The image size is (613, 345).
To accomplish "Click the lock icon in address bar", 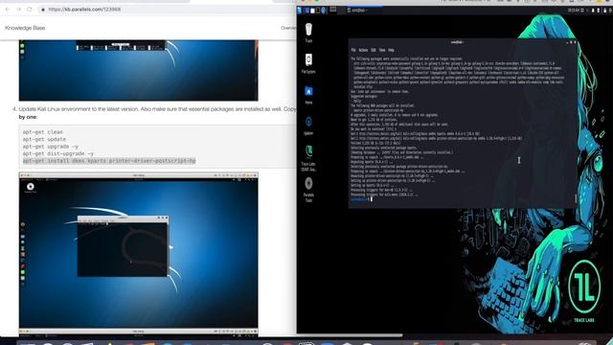I will [x=43, y=10].
